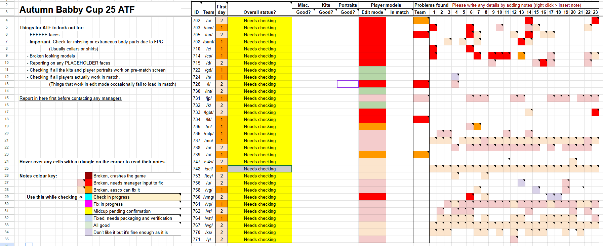
Task: Click the 'Things for ATF to look out for:' heading
Action: click(x=52, y=28)
